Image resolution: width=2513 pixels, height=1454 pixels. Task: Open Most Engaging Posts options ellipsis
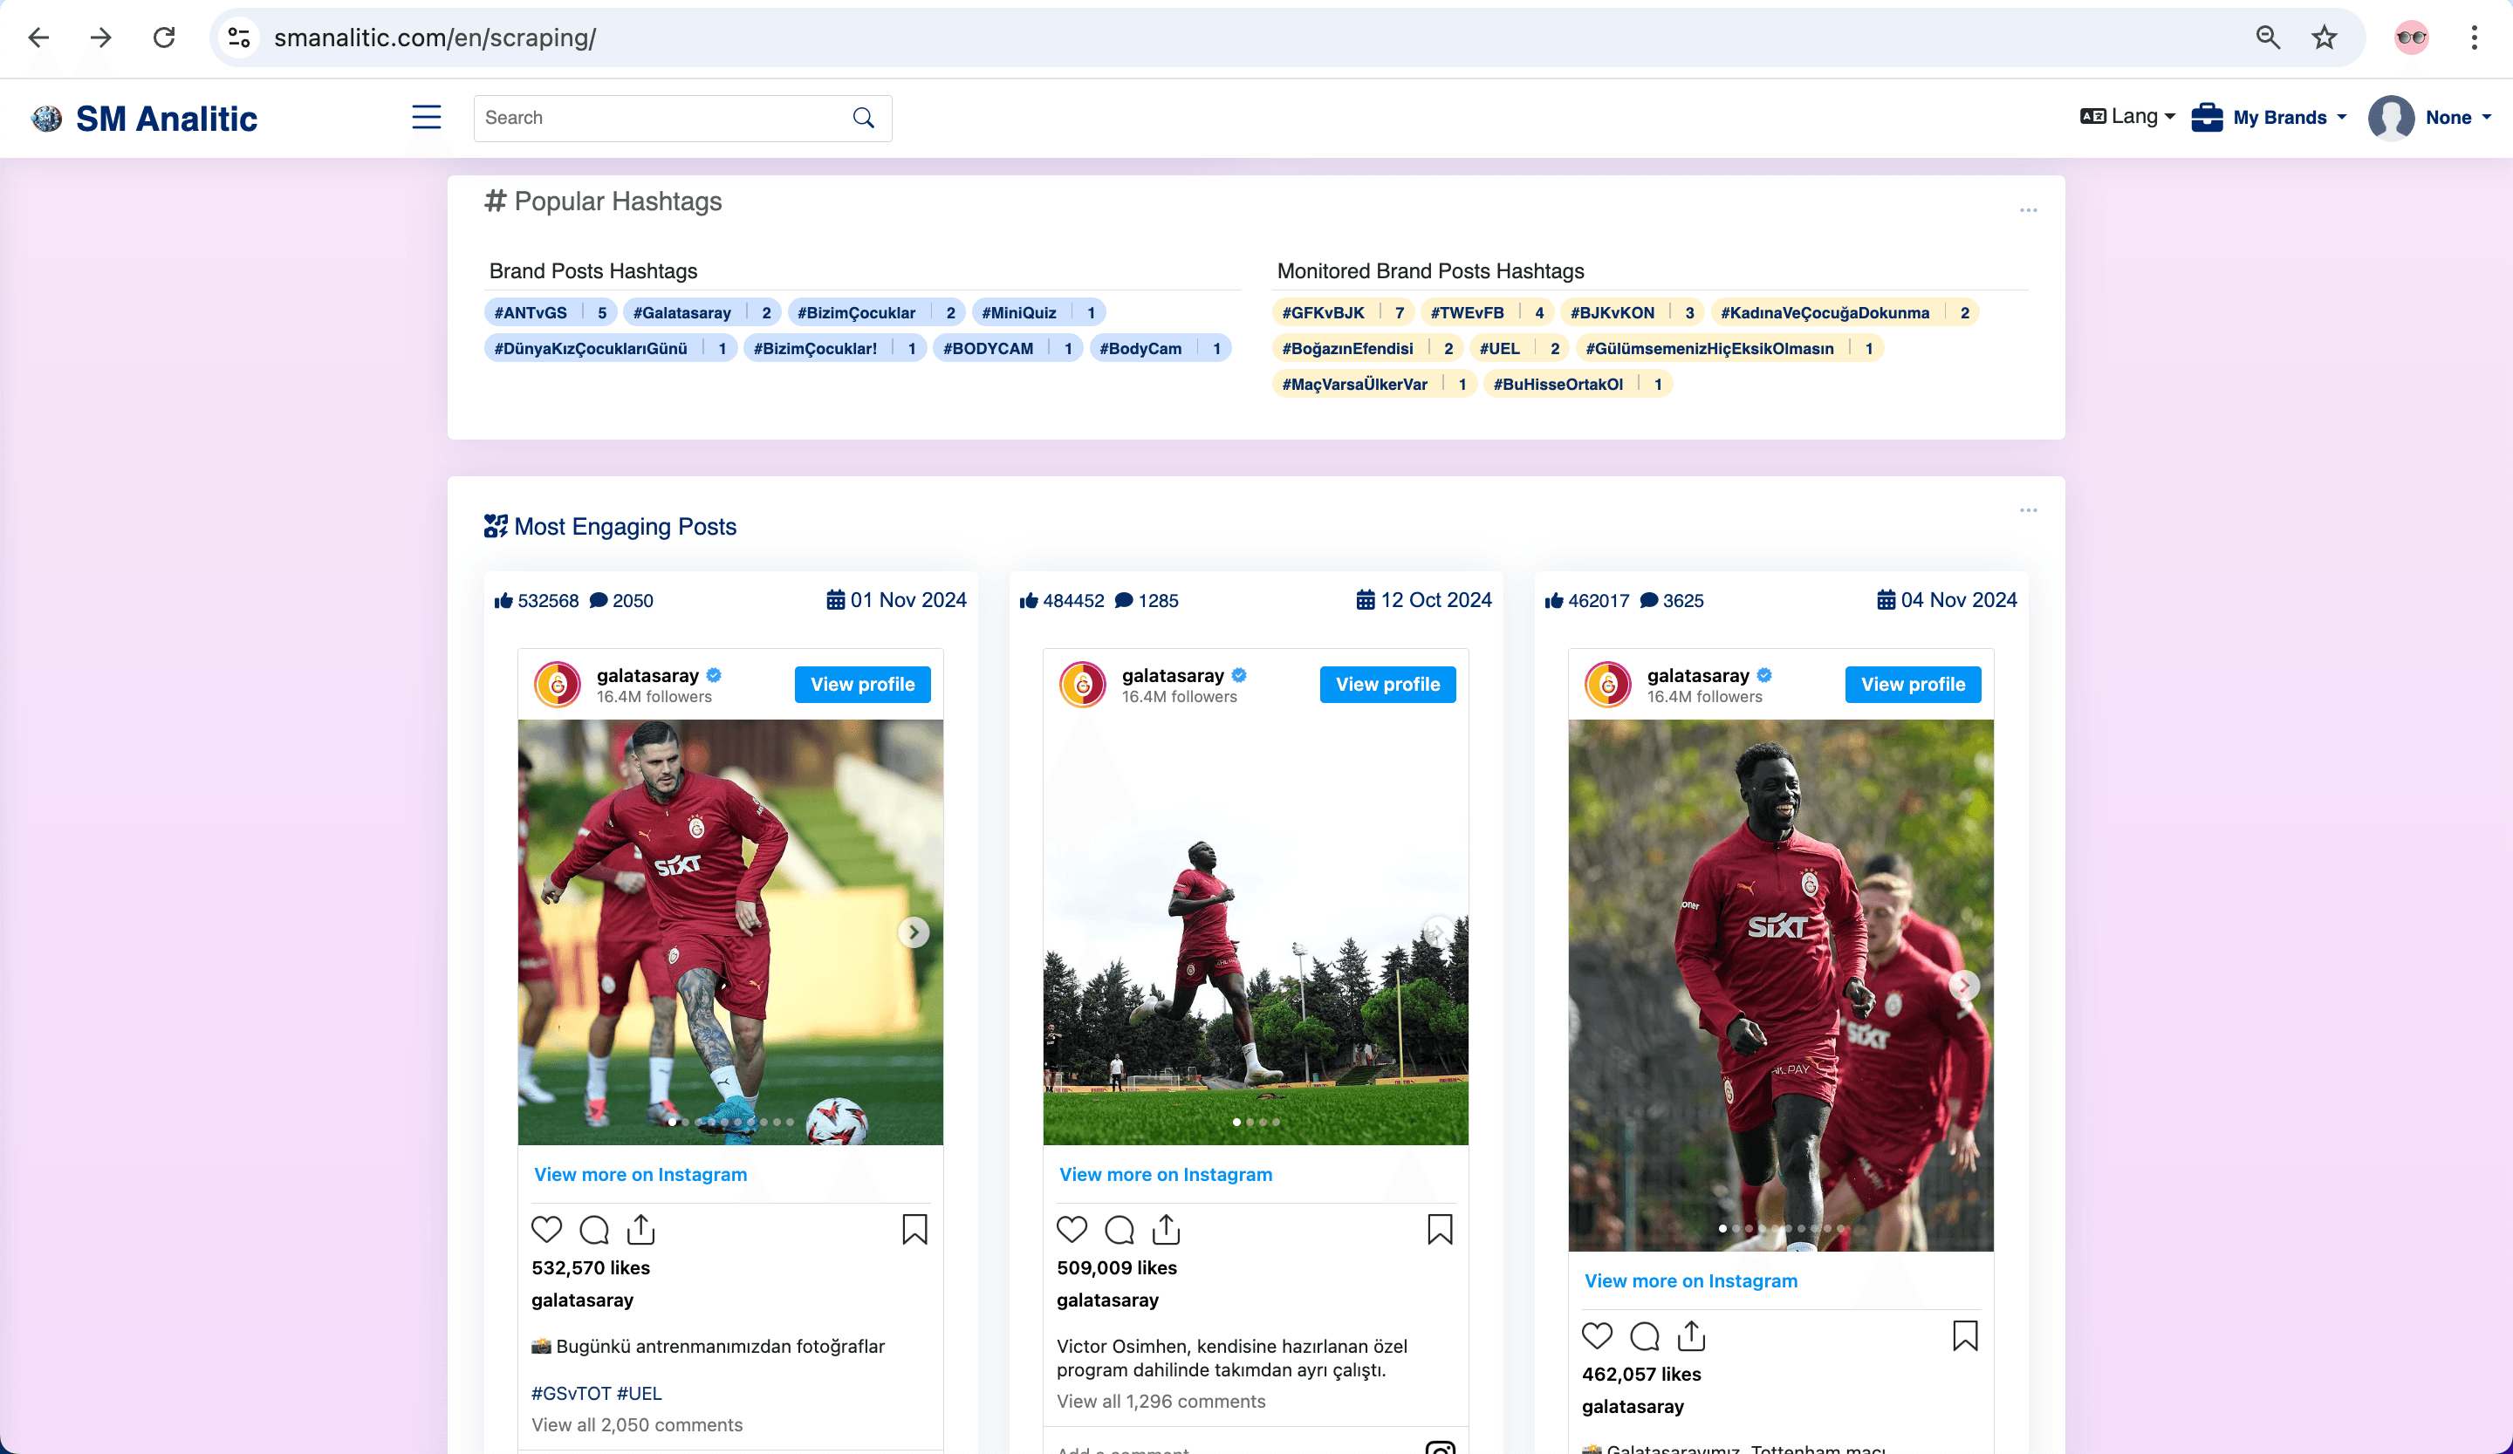click(x=2029, y=510)
